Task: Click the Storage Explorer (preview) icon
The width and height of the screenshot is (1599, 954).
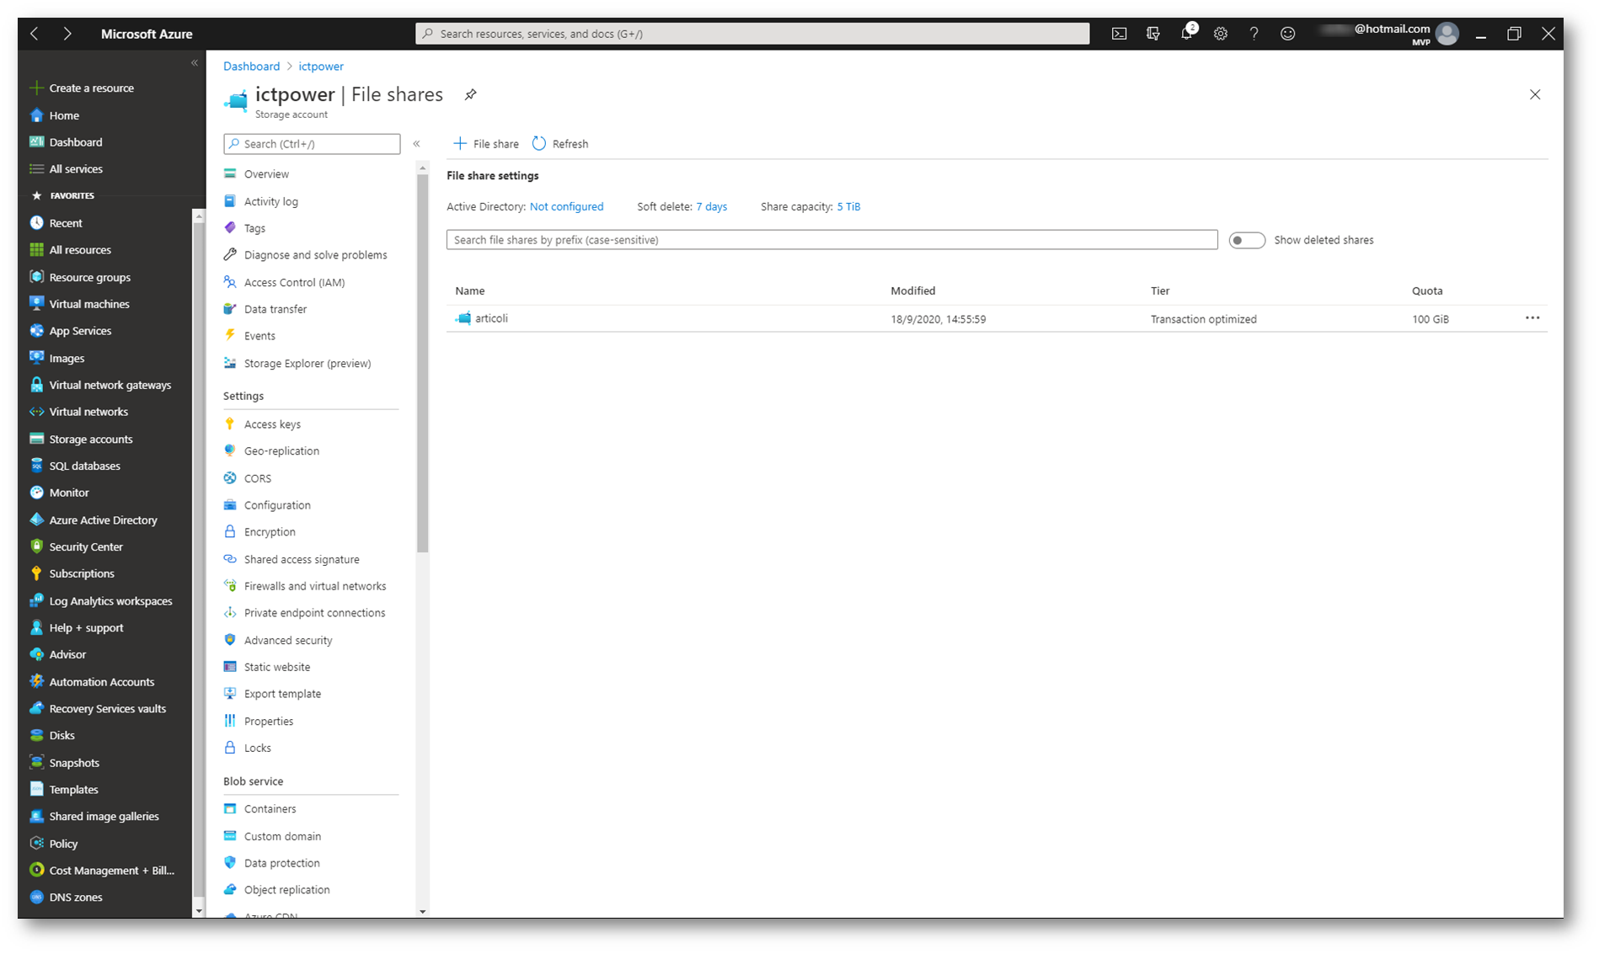Action: tap(230, 363)
